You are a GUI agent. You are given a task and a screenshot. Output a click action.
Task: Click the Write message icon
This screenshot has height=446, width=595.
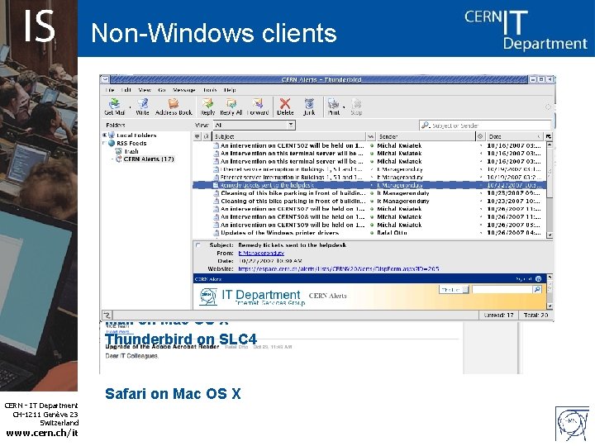pos(143,103)
